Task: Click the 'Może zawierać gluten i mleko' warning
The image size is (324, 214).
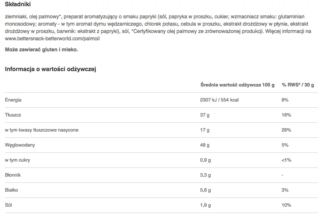Action: tap(41, 49)
